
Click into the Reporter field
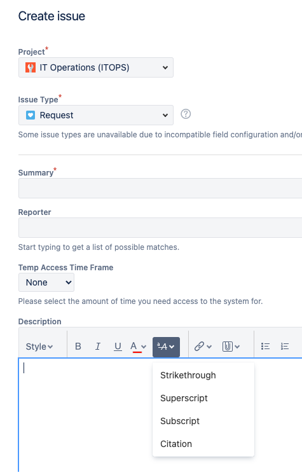(x=160, y=228)
